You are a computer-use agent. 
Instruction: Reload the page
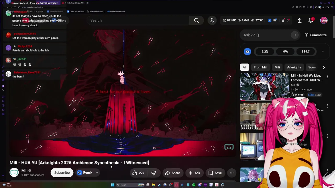(15, 7)
